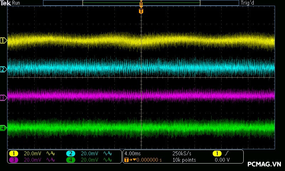Click the channel 1 coupling bandwidth icon
This screenshot has width=285, height=171.
coord(50,154)
